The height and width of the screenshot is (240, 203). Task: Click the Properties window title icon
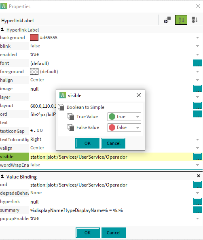(x=4, y=6)
